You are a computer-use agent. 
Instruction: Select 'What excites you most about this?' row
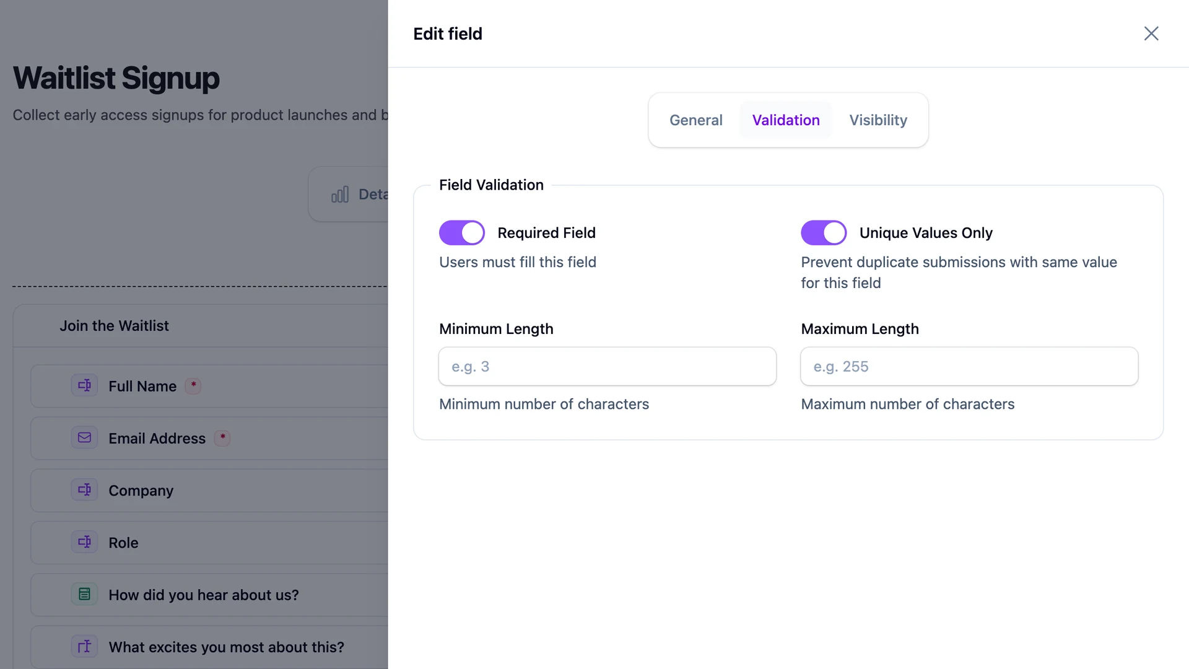coord(209,647)
